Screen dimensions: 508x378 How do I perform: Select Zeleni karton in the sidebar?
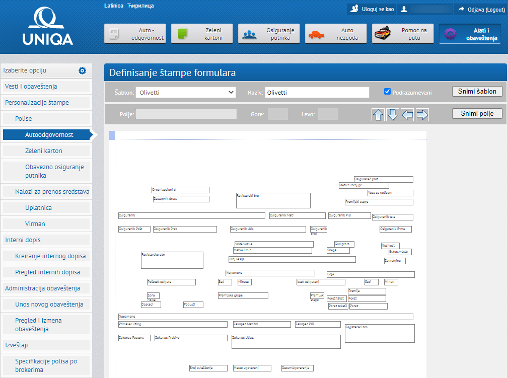point(44,151)
